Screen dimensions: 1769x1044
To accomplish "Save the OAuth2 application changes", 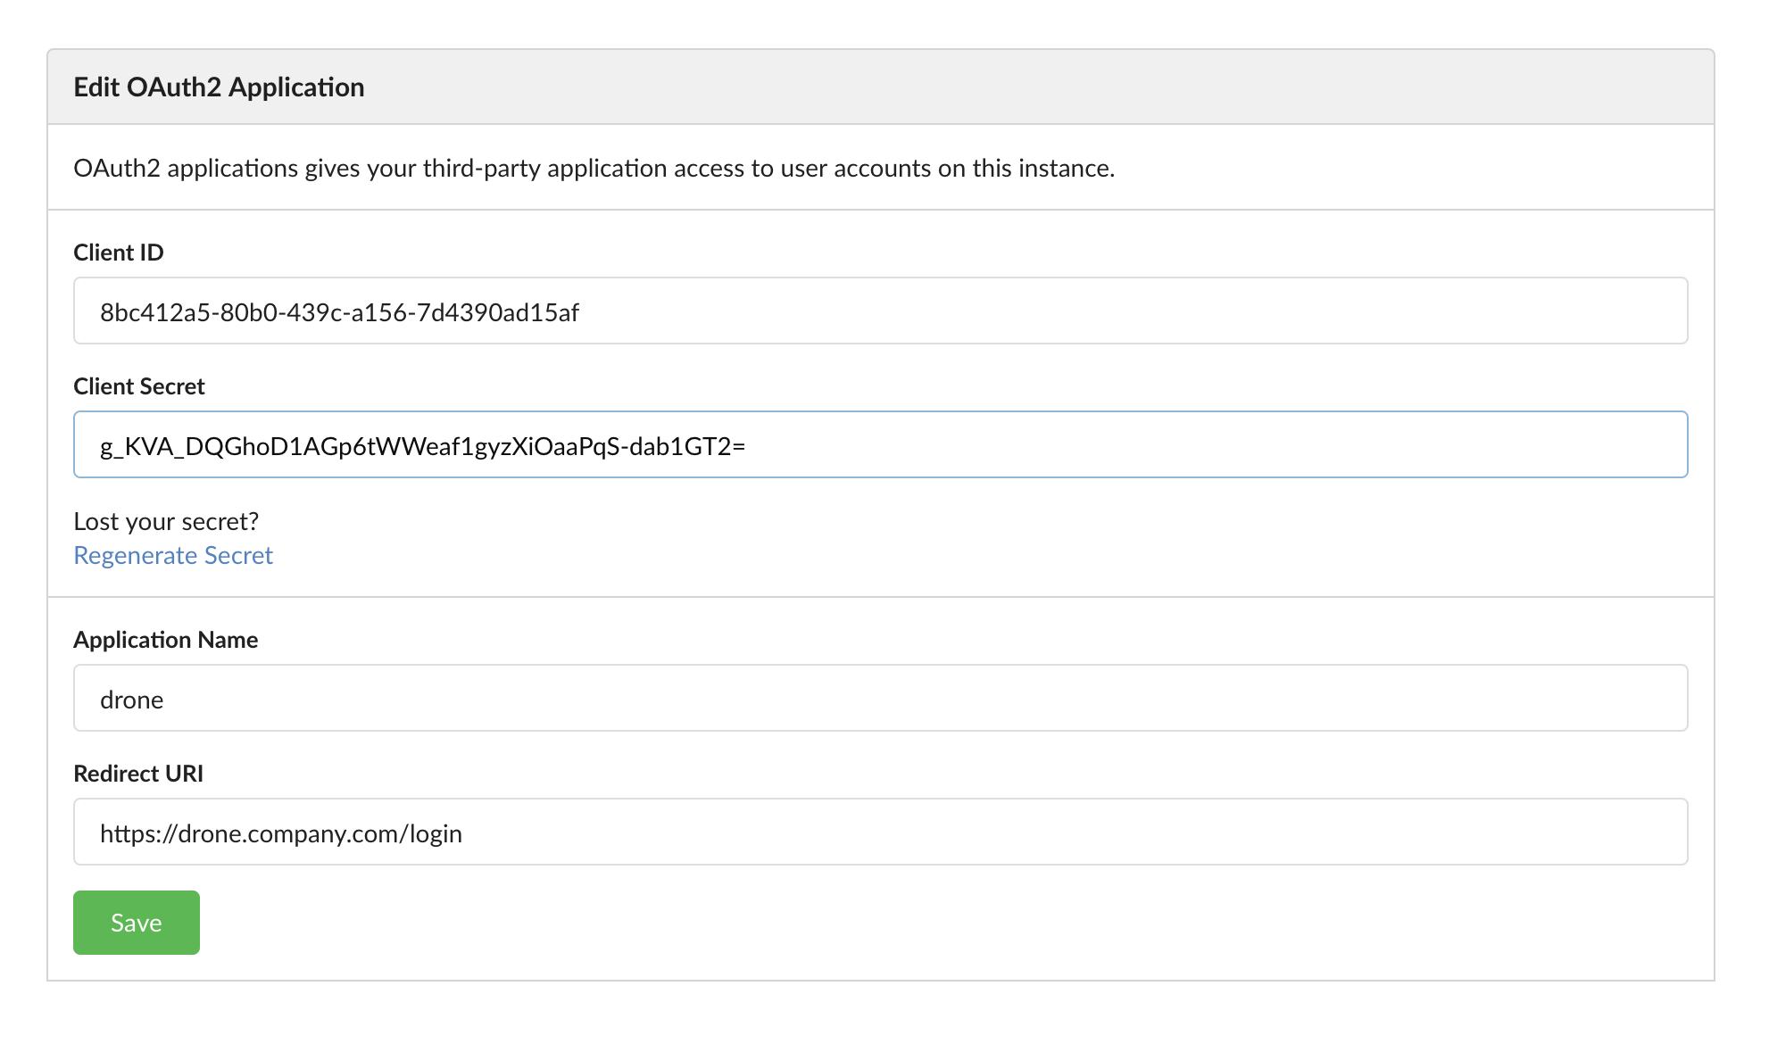I will pyautogui.click(x=136, y=922).
